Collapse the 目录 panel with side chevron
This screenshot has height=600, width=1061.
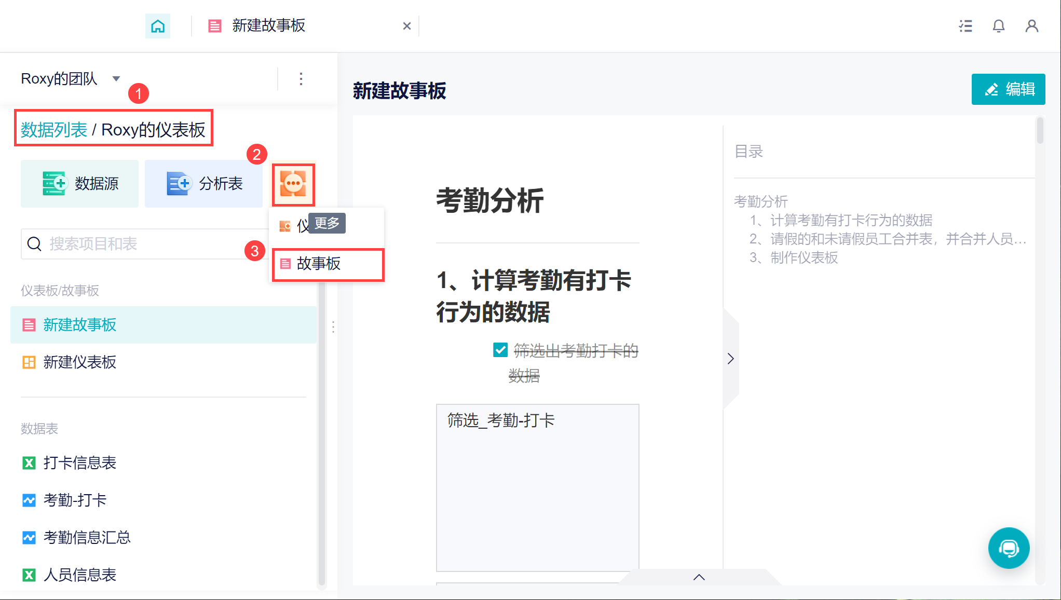click(x=731, y=359)
